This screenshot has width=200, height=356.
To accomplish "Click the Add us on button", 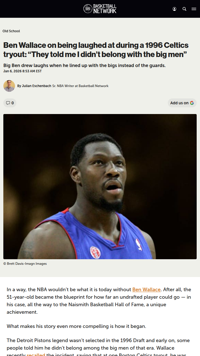I will tap(182, 103).
